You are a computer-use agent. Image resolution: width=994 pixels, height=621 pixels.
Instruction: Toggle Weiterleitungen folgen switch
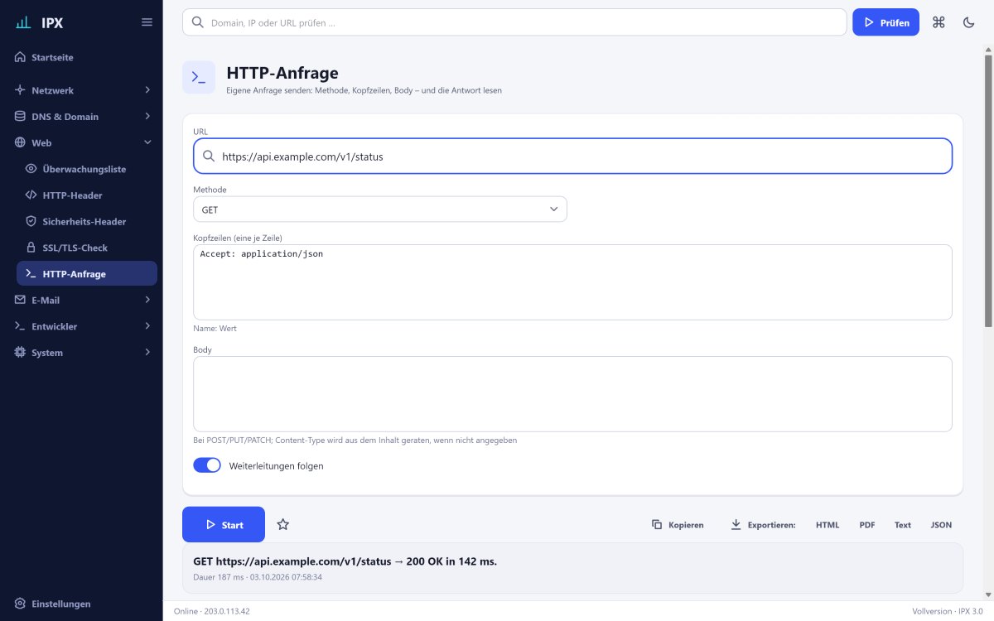pyautogui.click(x=207, y=465)
